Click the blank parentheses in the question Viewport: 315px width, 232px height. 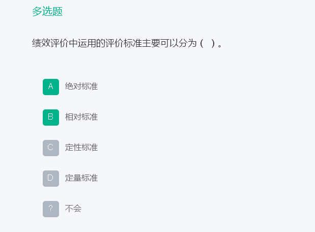pyautogui.click(x=208, y=43)
